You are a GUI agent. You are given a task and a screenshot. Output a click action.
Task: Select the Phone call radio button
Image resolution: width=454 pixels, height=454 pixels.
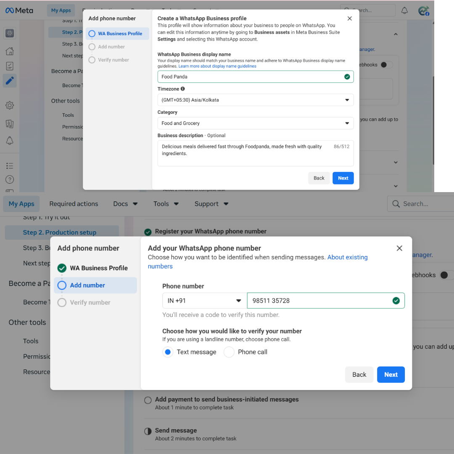(229, 352)
